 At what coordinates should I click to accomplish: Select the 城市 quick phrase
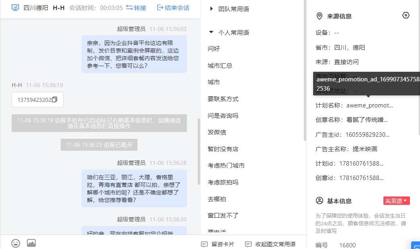point(214,82)
